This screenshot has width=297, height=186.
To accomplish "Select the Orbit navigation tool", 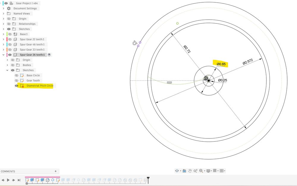I will click(x=177, y=171).
